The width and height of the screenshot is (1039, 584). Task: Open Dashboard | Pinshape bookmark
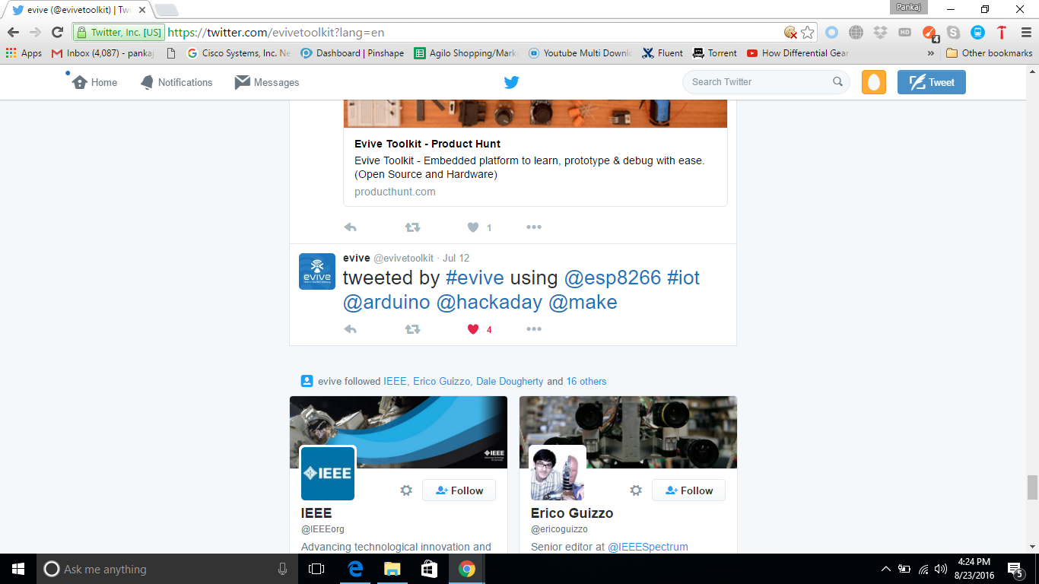352,53
